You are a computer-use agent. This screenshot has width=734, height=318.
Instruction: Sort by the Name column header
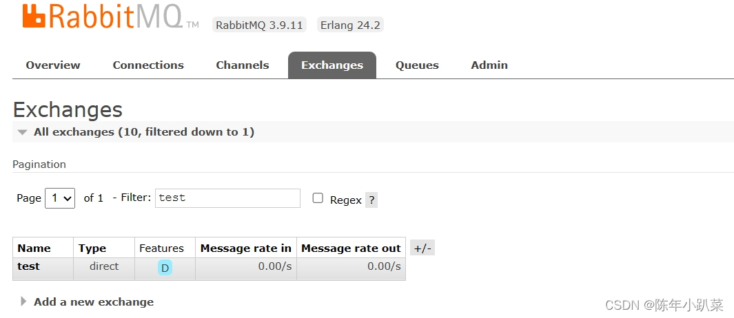click(x=34, y=248)
